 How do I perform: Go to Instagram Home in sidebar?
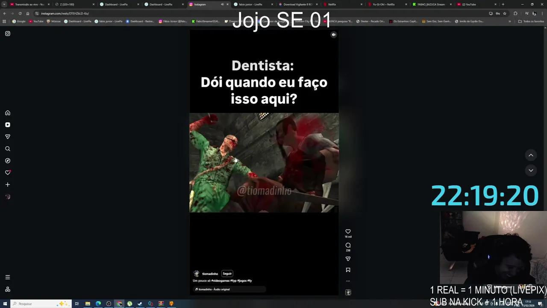(8, 113)
